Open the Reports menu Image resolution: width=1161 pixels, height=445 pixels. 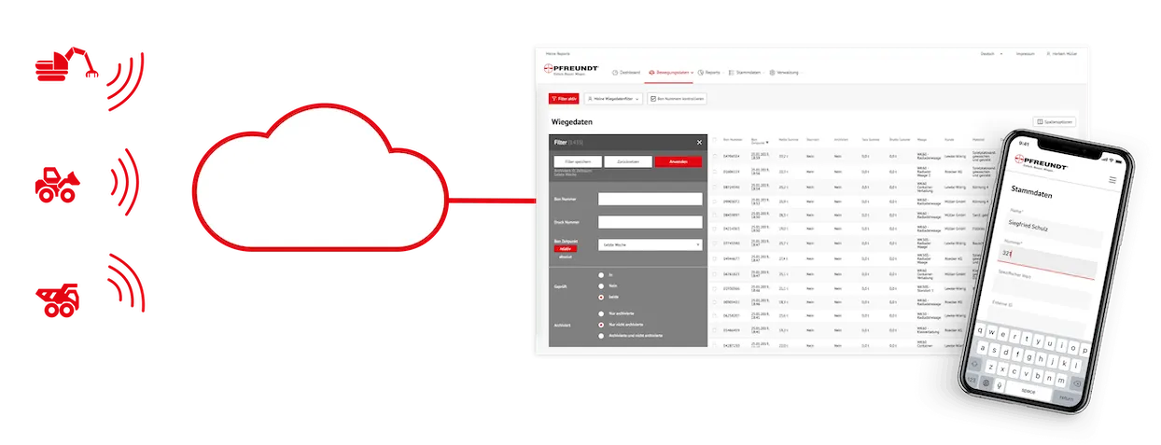710,72
